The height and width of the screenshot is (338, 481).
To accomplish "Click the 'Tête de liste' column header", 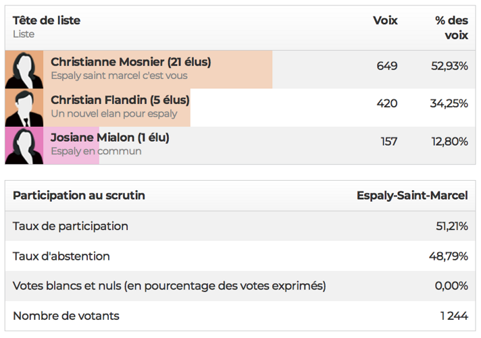I will click(x=47, y=20).
